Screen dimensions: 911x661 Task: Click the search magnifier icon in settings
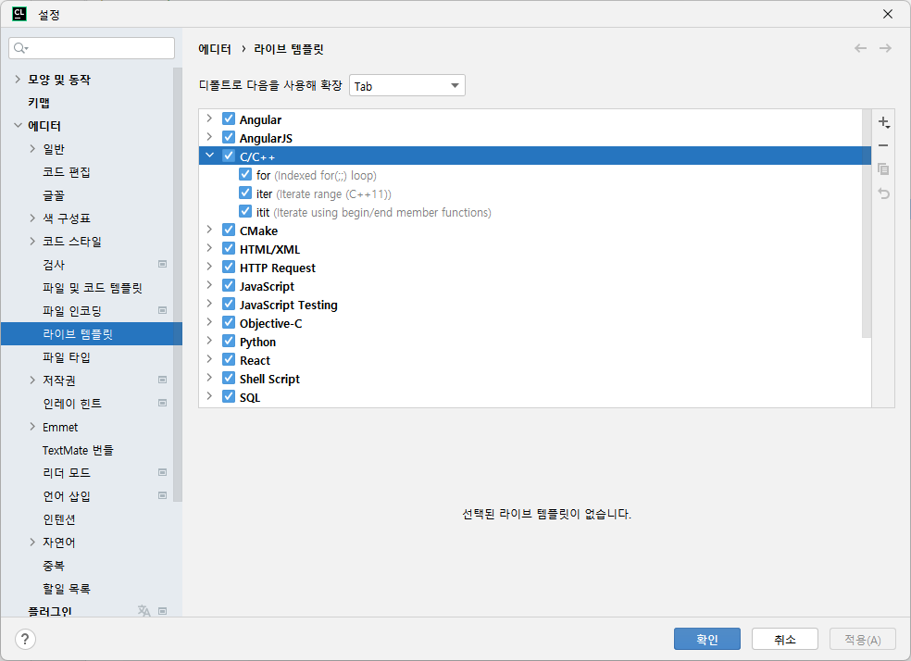click(x=20, y=48)
